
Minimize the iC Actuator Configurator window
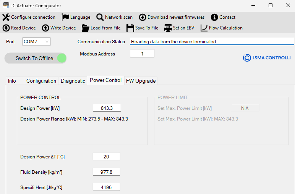point(253,5)
